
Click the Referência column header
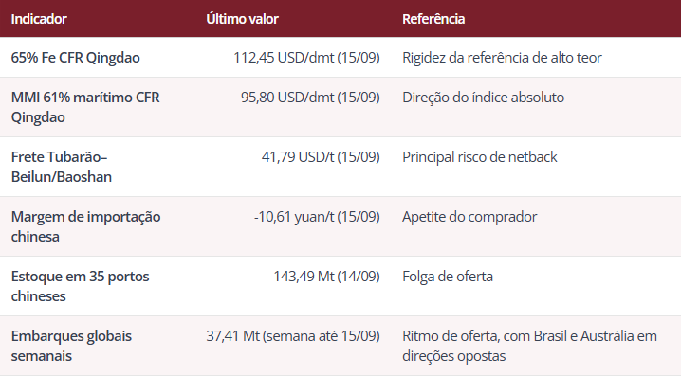click(433, 19)
